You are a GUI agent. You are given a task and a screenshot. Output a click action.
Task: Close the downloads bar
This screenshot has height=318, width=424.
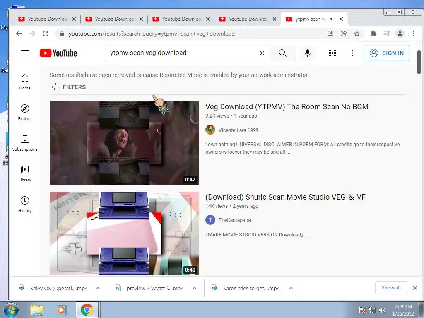pyautogui.click(x=415, y=288)
